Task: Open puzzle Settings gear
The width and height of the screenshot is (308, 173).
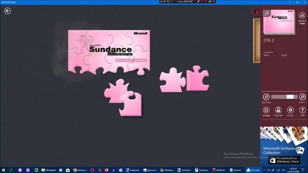Action: pos(290,110)
